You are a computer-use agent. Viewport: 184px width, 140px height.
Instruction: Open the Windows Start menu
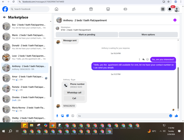click(3, 131)
